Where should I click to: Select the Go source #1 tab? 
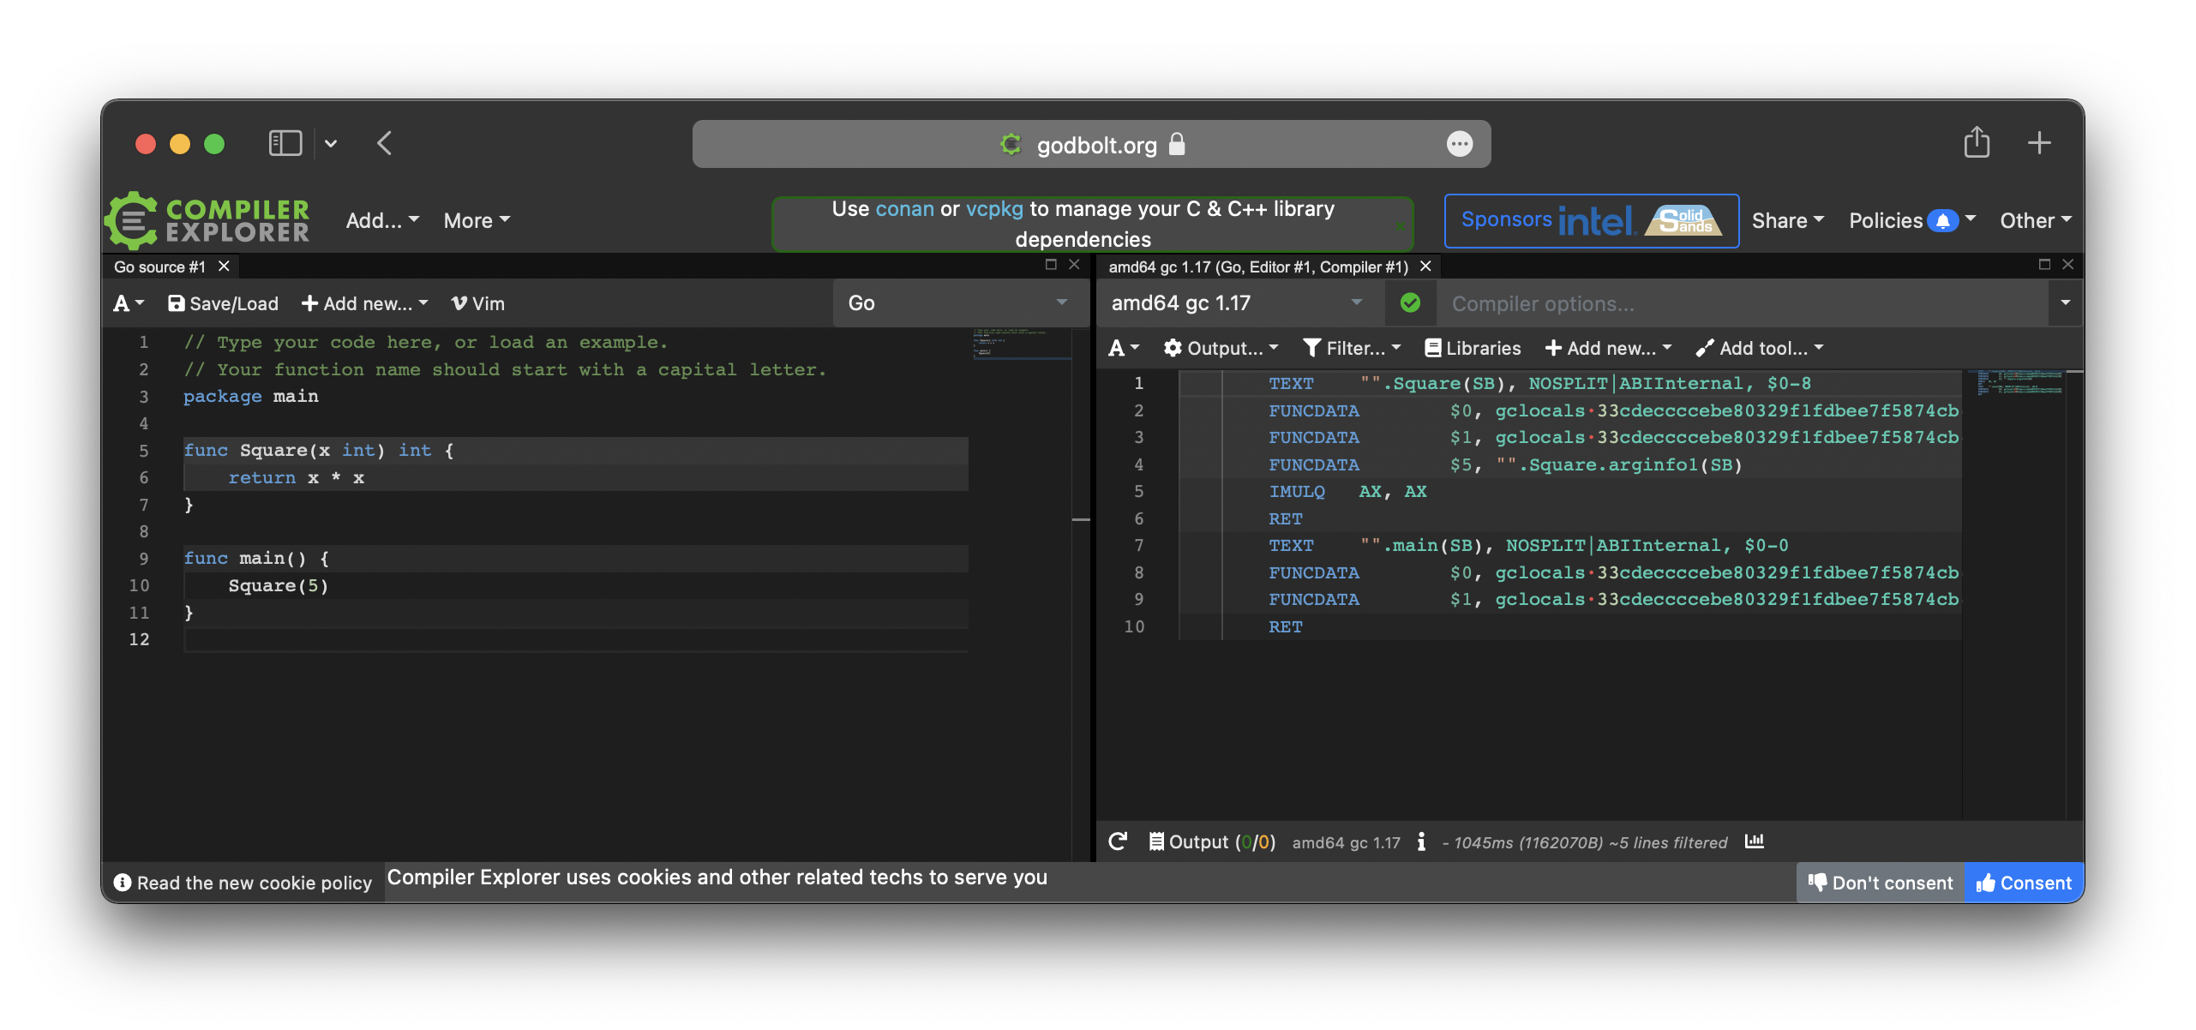(x=159, y=266)
